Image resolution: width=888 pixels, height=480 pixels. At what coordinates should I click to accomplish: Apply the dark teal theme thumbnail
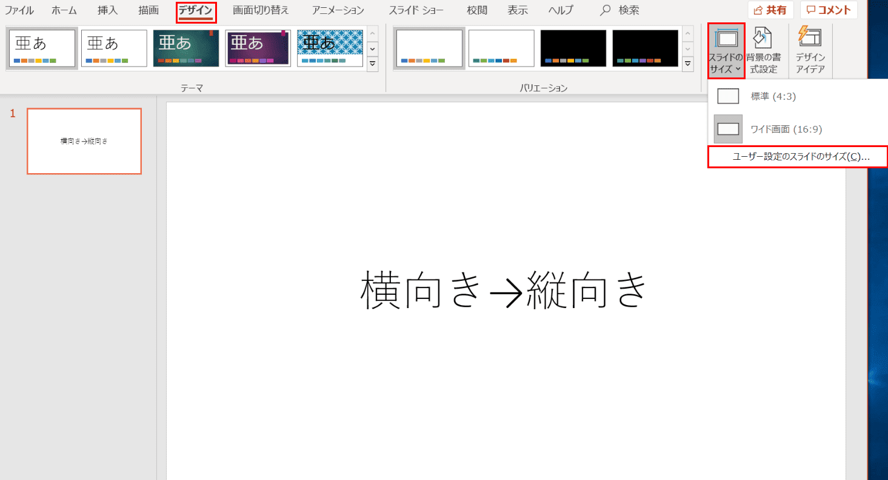click(186, 48)
